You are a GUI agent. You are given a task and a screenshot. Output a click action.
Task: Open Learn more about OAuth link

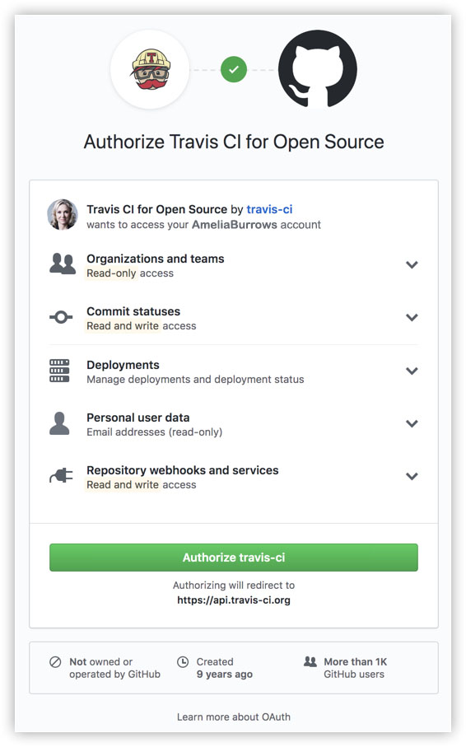[234, 717]
